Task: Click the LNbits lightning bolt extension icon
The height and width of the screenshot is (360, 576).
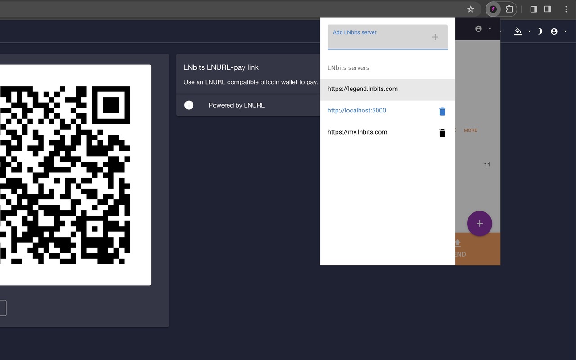Action: coord(493,9)
